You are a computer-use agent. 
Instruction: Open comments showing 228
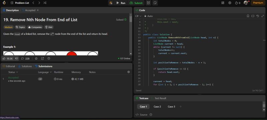25,59
